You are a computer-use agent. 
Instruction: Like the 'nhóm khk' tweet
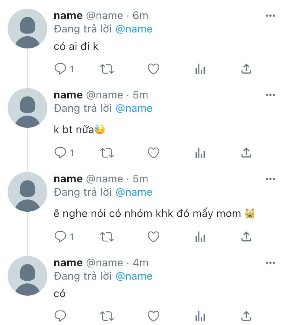click(153, 237)
